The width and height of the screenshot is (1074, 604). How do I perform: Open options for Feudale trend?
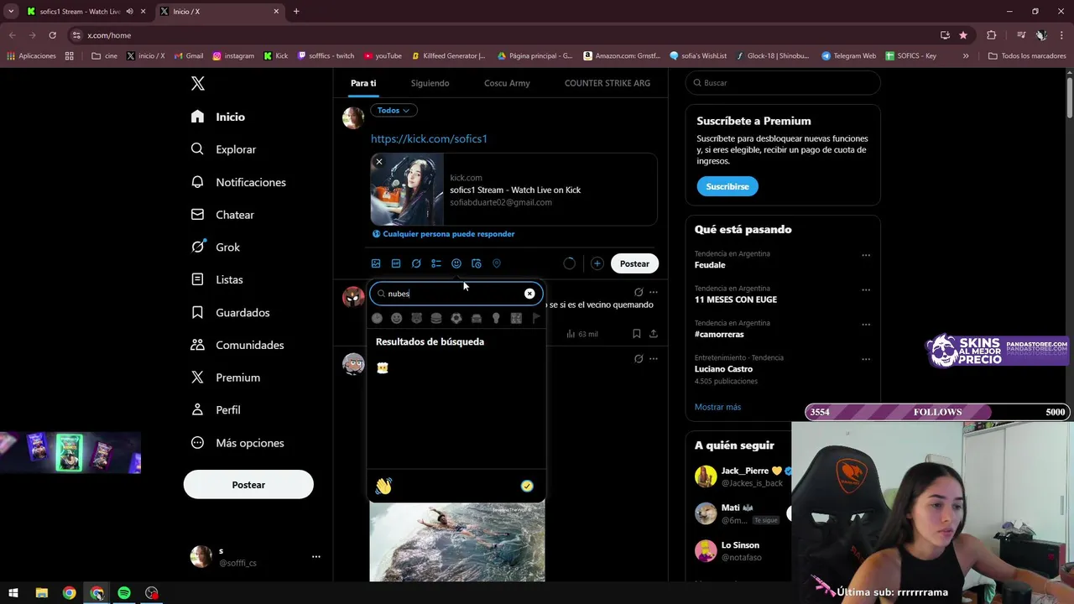tap(866, 255)
